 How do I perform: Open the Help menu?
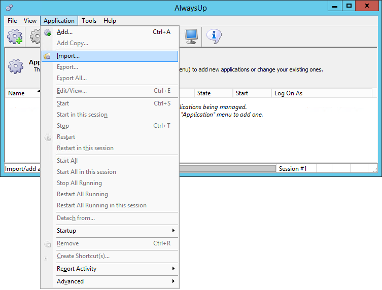coord(110,21)
